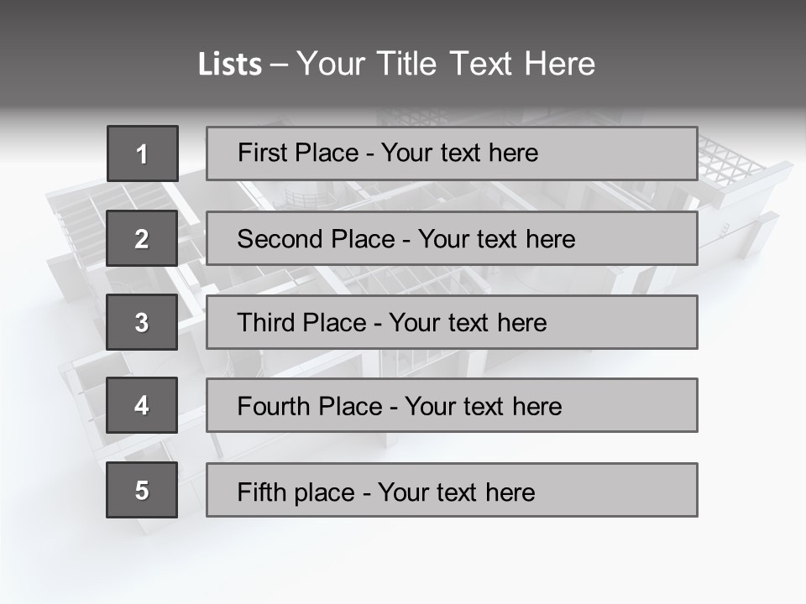The height and width of the screenshot is (604, 806).
Task: Click the bold word "Lists" in title
Action: 229,64
